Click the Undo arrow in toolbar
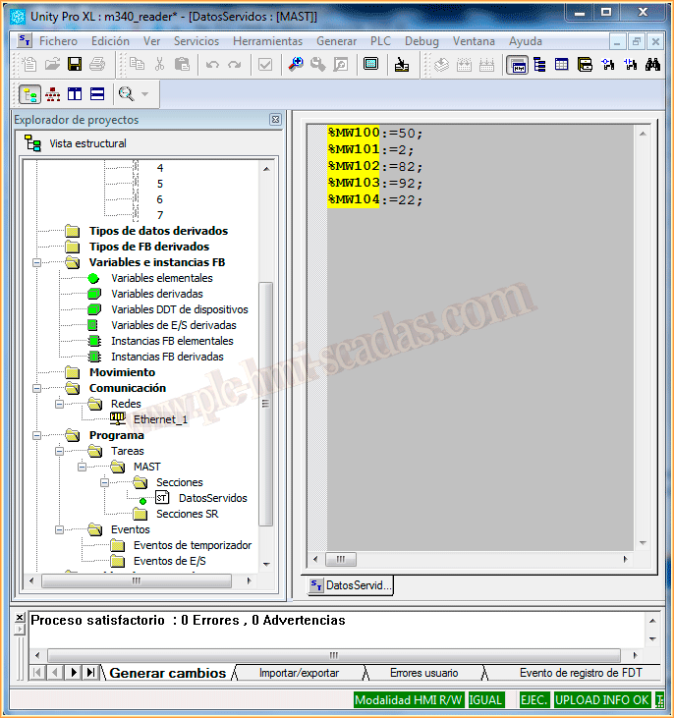Image resolution: width=674 pixels, height=718 pixels. point(212,65)
